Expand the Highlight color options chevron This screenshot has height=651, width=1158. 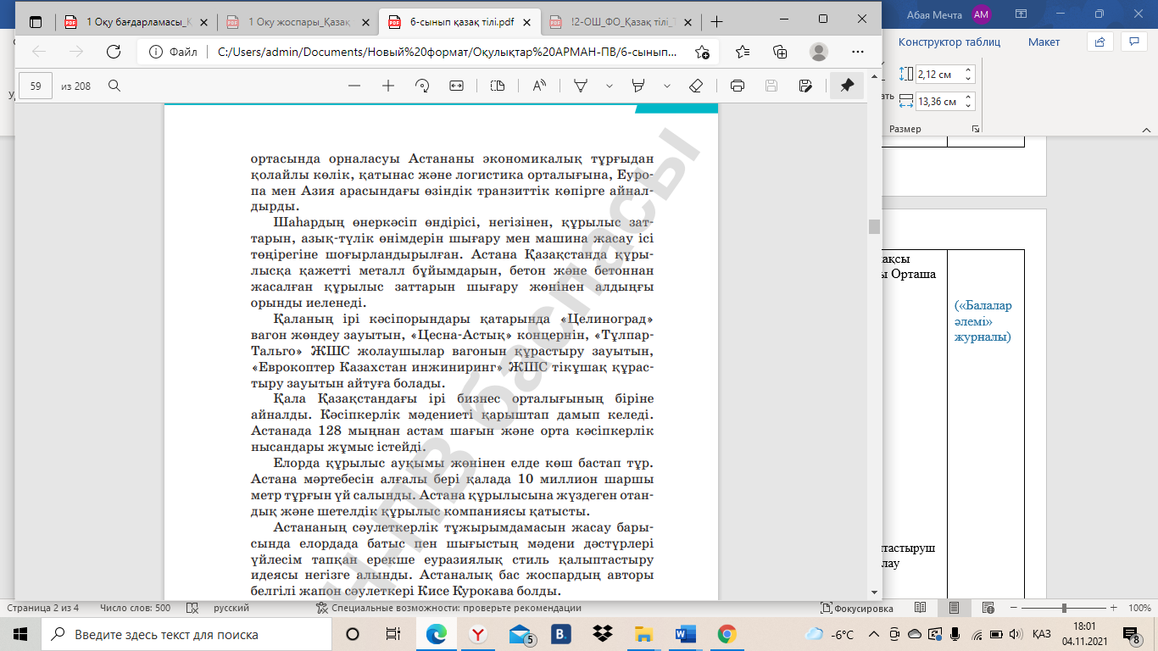coord(667,86)
